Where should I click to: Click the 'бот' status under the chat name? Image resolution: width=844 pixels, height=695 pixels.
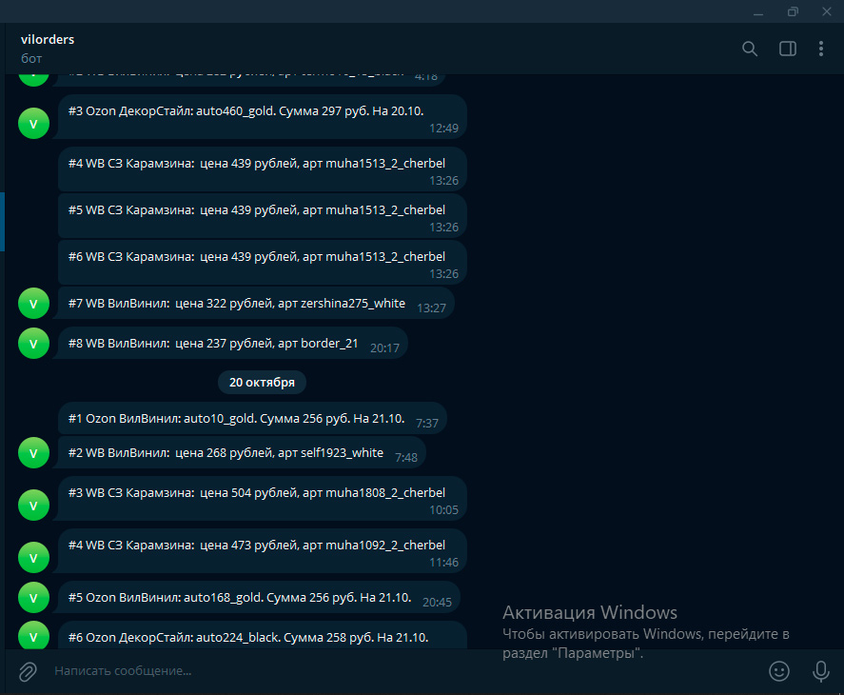click(x=30, y=58)
